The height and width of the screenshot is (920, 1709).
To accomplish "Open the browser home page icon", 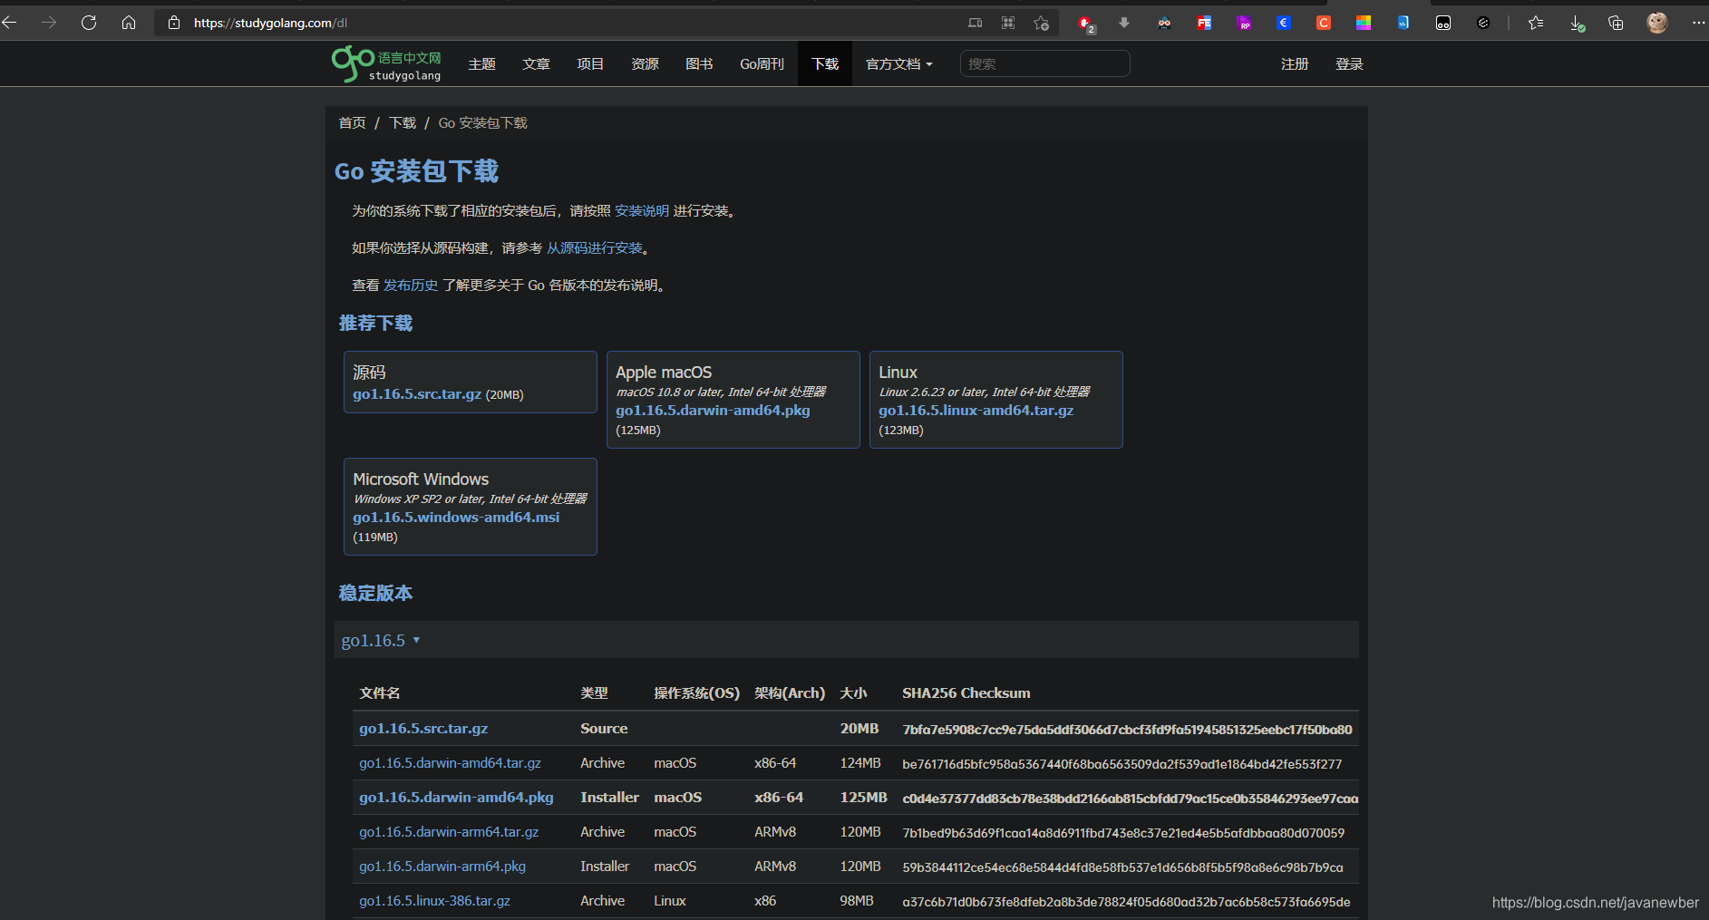I will (x=129, y=23).
